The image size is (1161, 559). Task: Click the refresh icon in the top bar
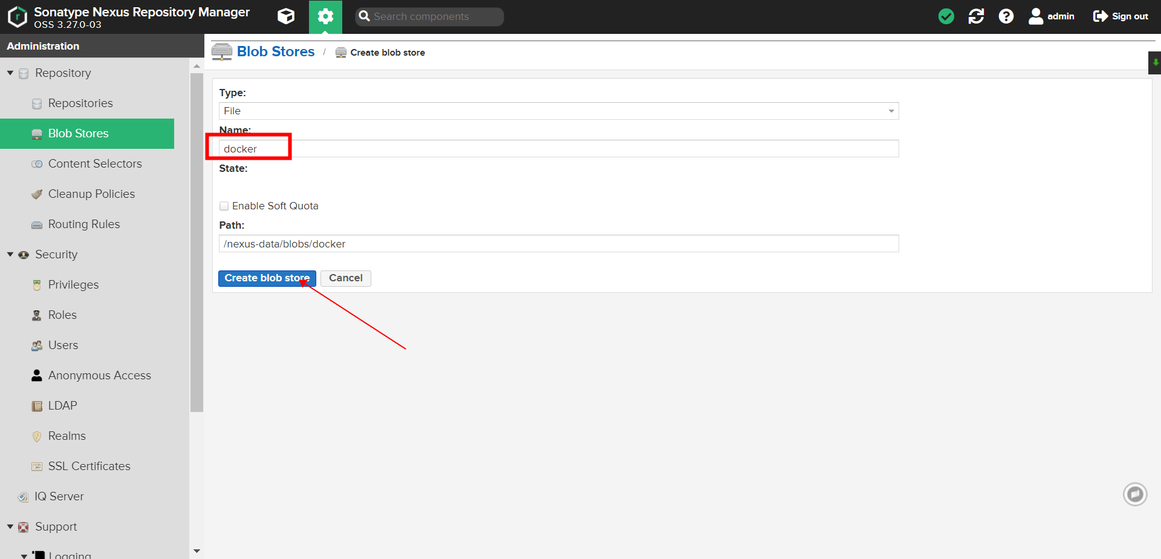pos(976,16)
